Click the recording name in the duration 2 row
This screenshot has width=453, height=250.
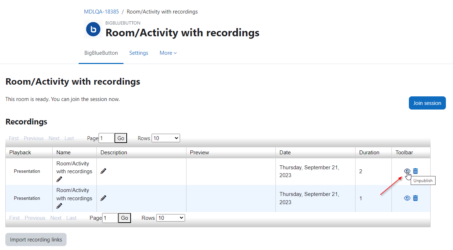tap(74, 167)
